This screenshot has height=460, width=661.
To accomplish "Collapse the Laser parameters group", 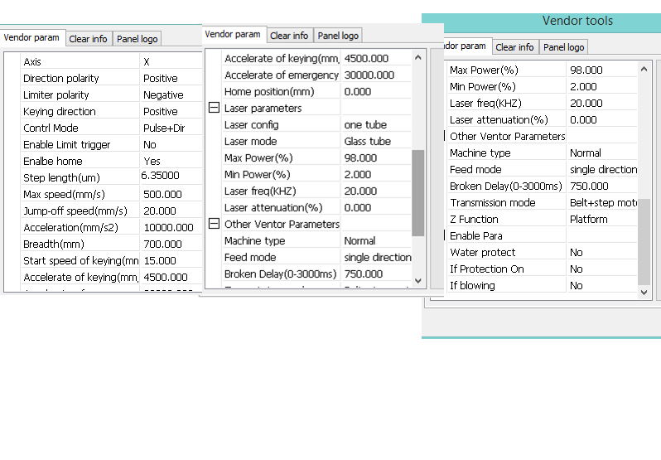I will point(214,109).
